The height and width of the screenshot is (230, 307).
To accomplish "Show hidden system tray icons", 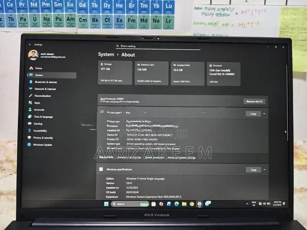I will click(247, 204).
